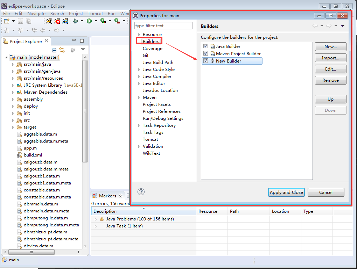Click the Restart Tomcat toolbar icon
This screenshot has height=269, width=357.
tap(65, 21)
